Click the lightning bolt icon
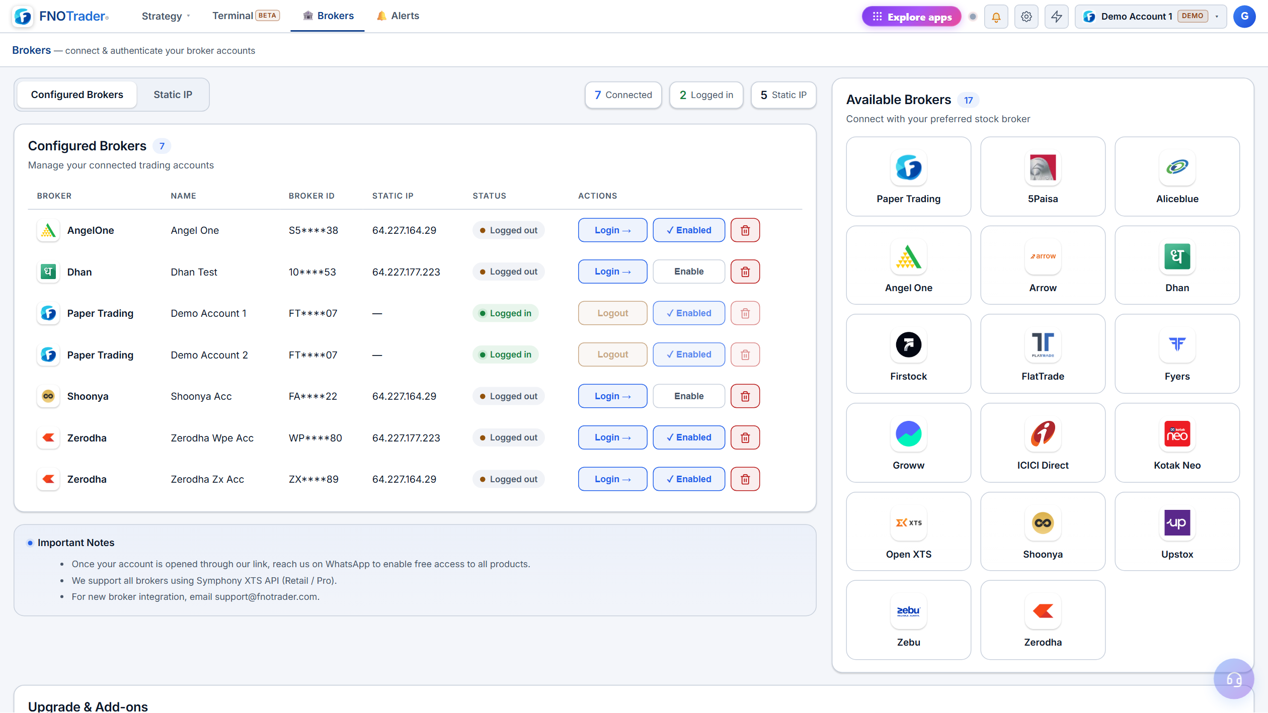Viewport: 1268px width, 713px height. pos(1056,17)
